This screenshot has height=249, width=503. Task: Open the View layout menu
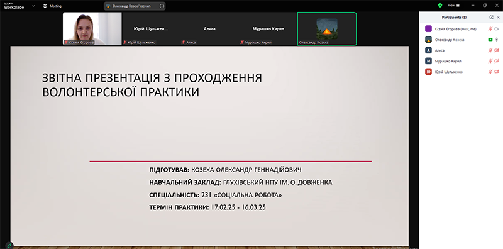(x=453, y=6)
